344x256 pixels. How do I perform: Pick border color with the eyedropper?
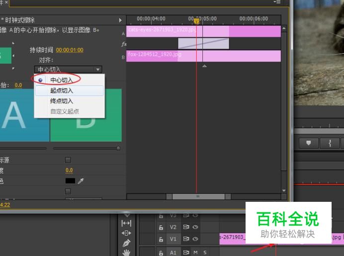tap(81, 181)
